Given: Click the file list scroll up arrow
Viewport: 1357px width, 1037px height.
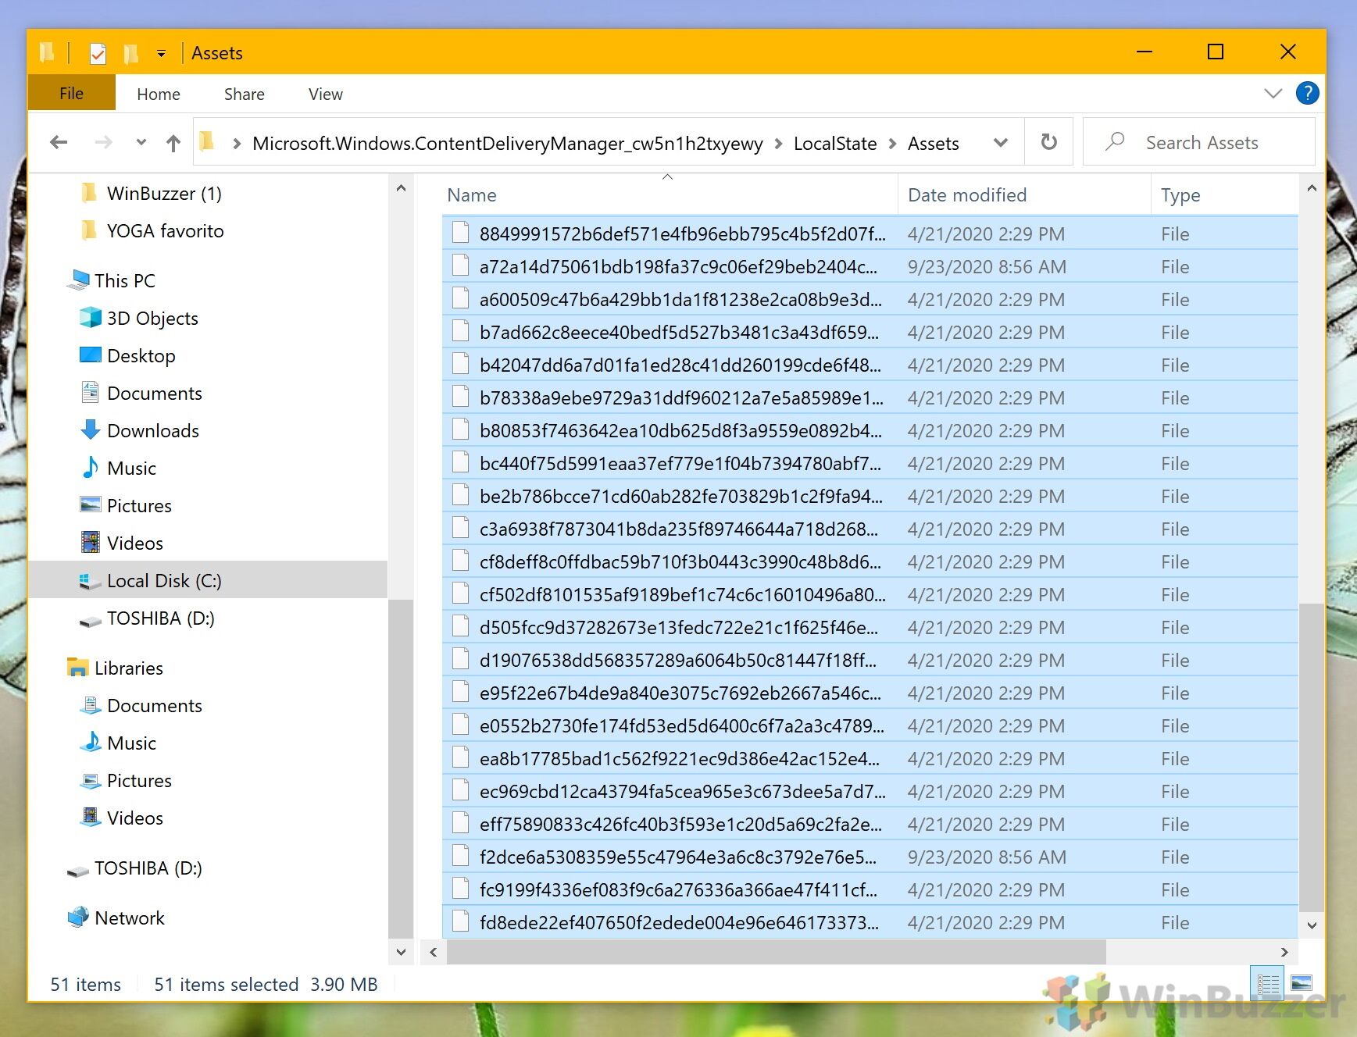Looking at the screenshot, I should pyautogui.click(x=1312, y=188).
